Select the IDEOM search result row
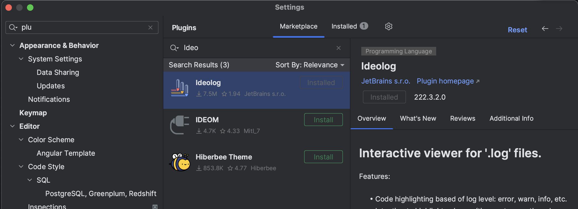Screen dimensions: 578x209 tap(257, 127)
